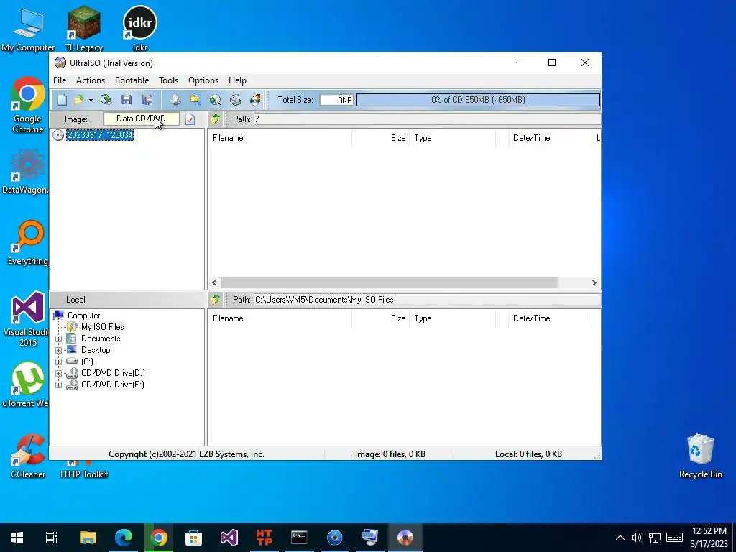Expand the Documents tree node
Screen dimensions: 736x552
(59, 339)
